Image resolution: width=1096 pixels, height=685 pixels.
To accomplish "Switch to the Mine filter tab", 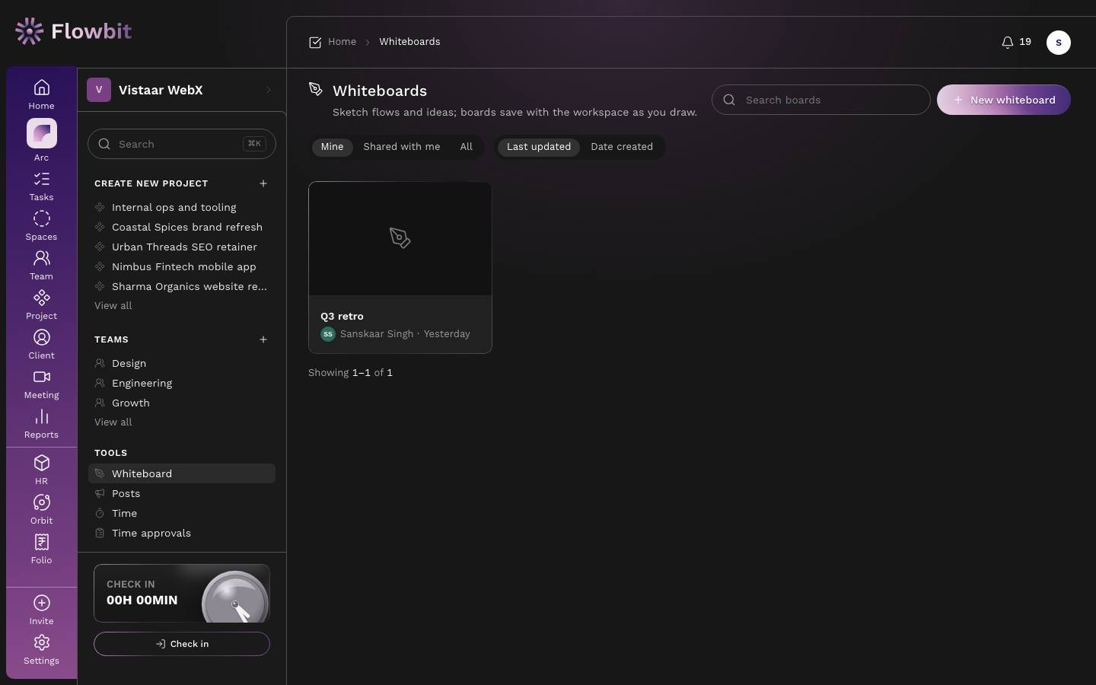I will click(x=332, y=147).
